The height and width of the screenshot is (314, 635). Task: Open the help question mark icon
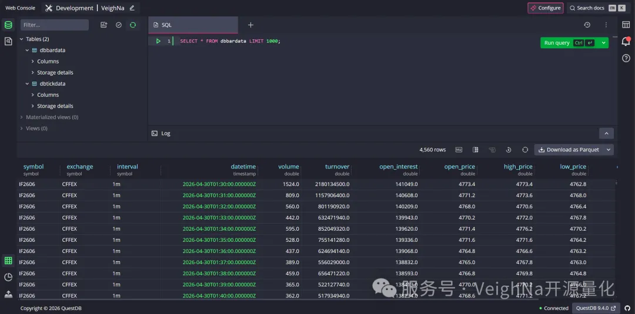pyautogui.click(x=626, y=58)
